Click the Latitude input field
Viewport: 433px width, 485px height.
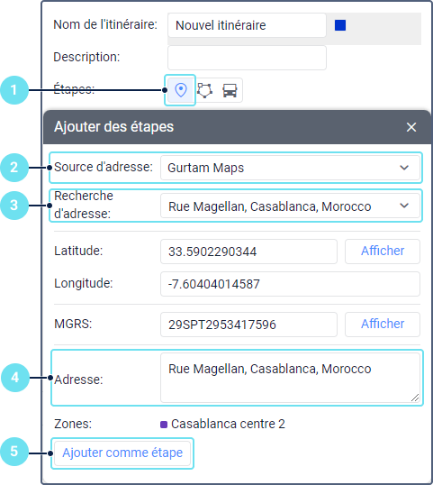[248, 252]
